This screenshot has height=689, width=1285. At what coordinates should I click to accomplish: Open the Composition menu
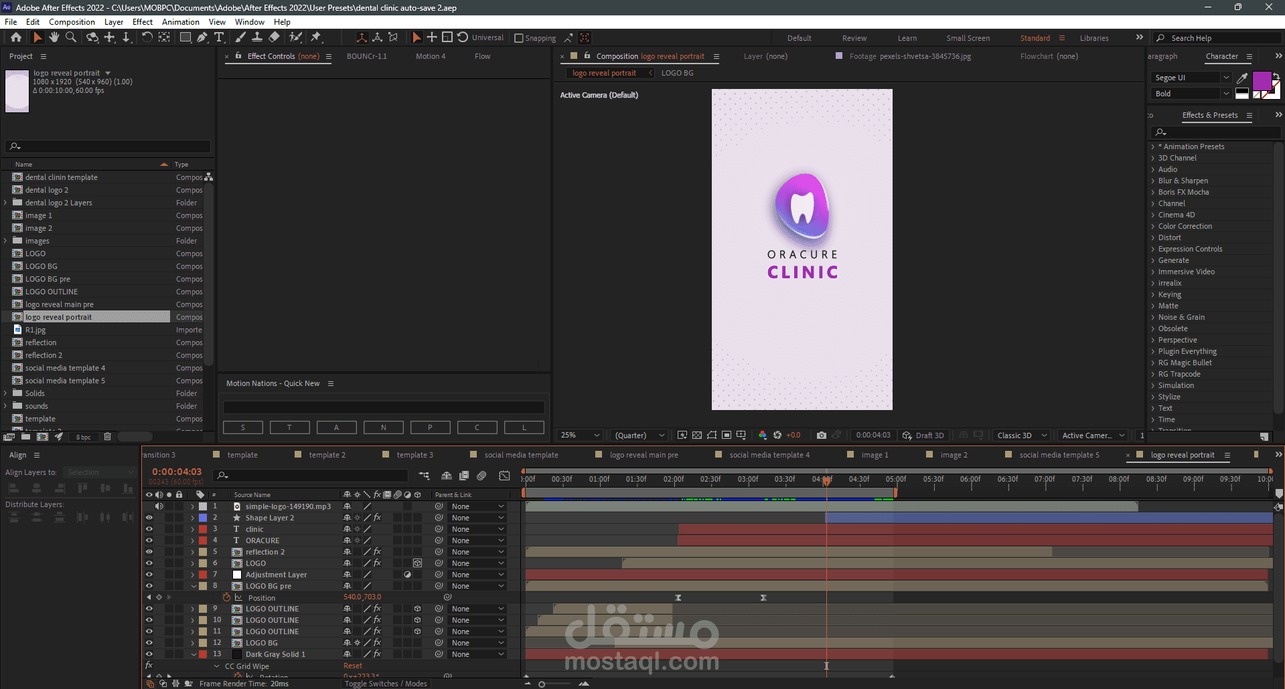point(72,22)
